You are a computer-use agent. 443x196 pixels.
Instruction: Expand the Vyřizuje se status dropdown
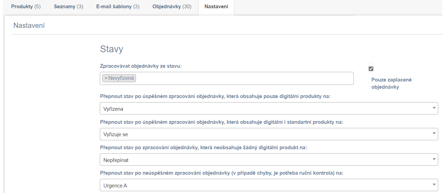(269, 134)
